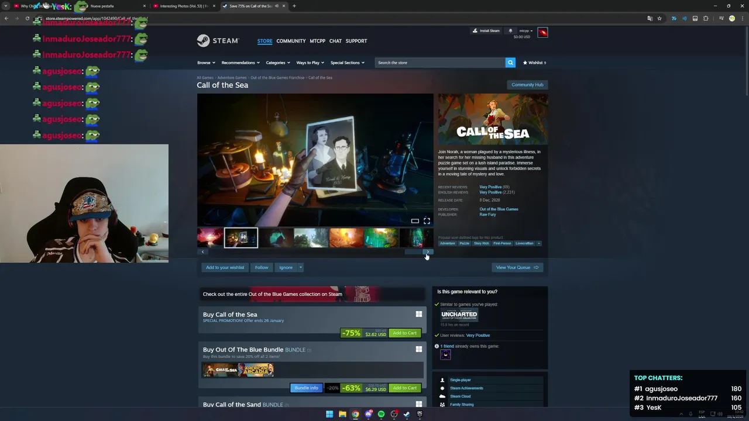Expand the Recommendations dropdown menu
This screenshot has width=749, height=421.
(240, 63)
